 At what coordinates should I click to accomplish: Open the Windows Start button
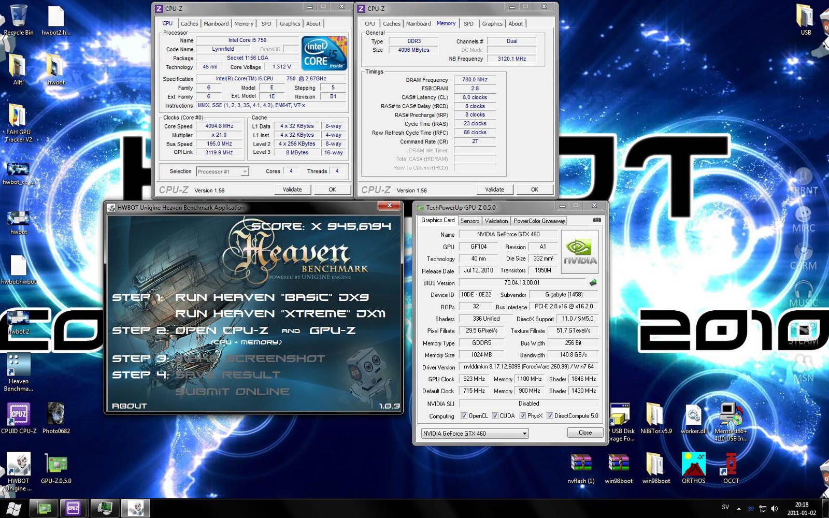coord(14,509)
